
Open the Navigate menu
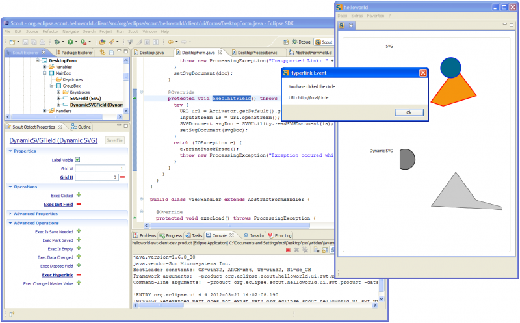tap(71, 31)
